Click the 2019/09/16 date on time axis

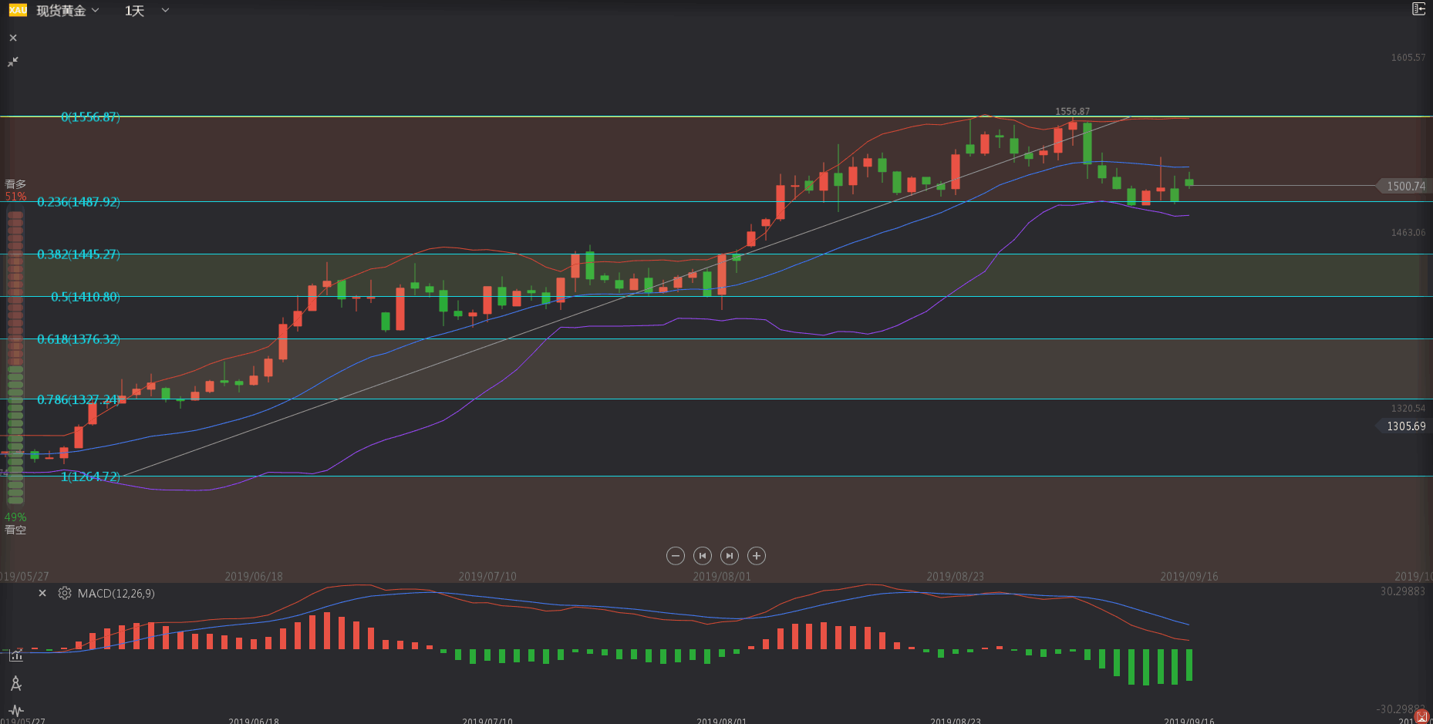point(1189,577)
